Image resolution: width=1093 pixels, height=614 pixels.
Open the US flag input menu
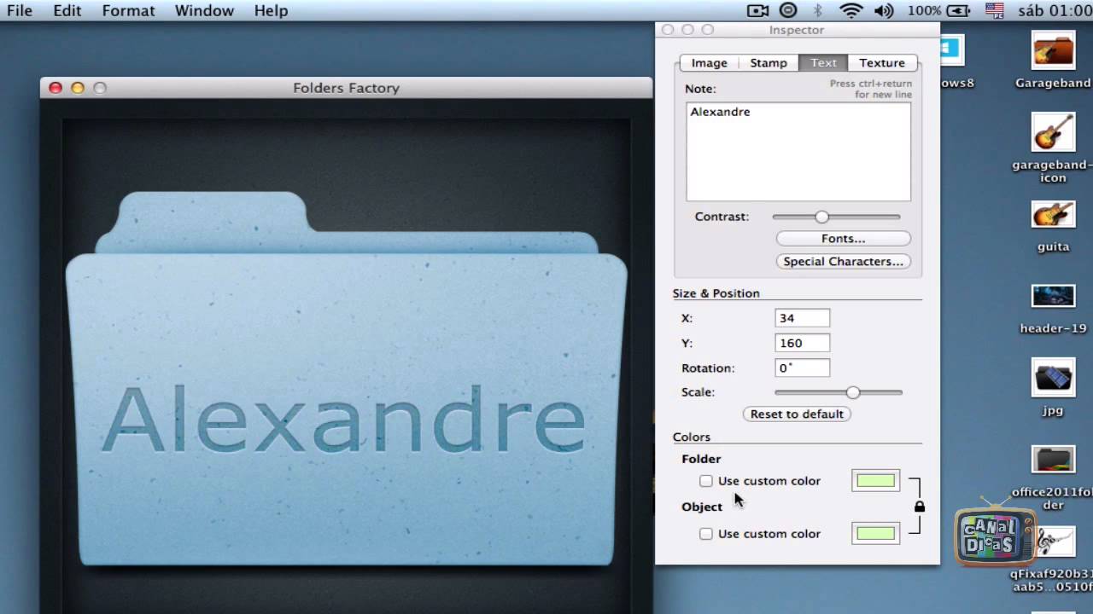pyautogui.click(x=994, y=10)
